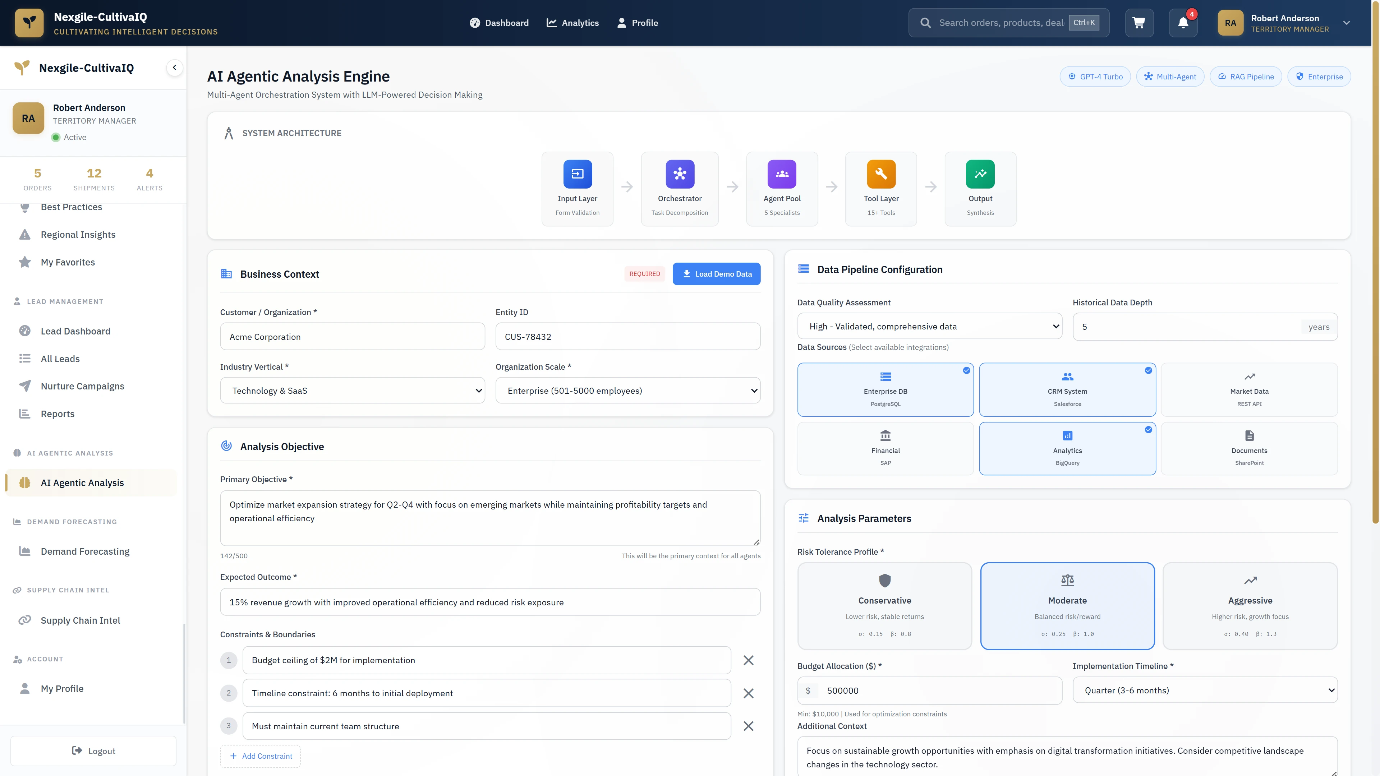The width and height of the screenshot is (1380, 776).
Task: Collapse the sidebar with the arrow button
Action: (174, 68)
